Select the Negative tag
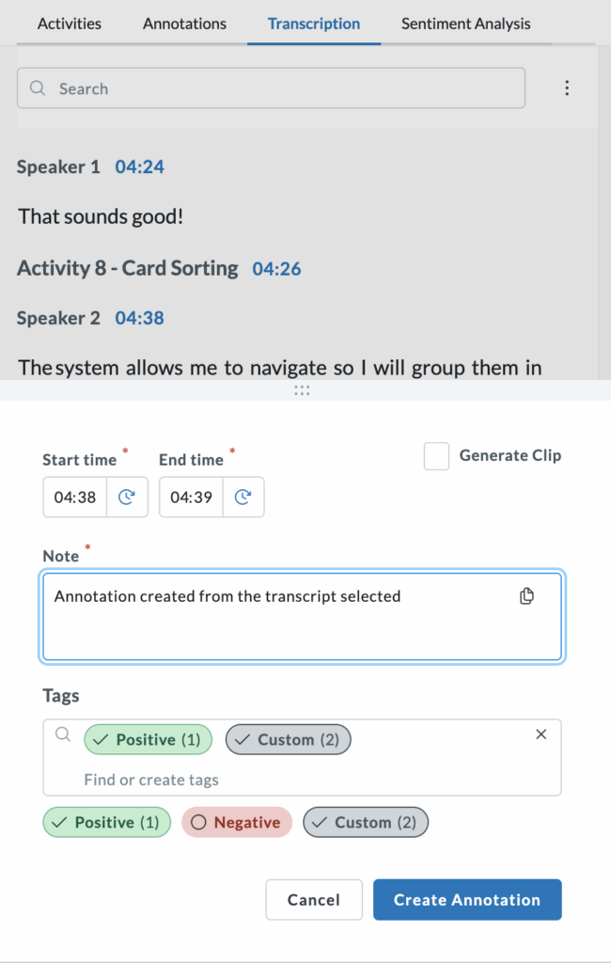The width and height of the screenshot is (611, 963). 237,822
